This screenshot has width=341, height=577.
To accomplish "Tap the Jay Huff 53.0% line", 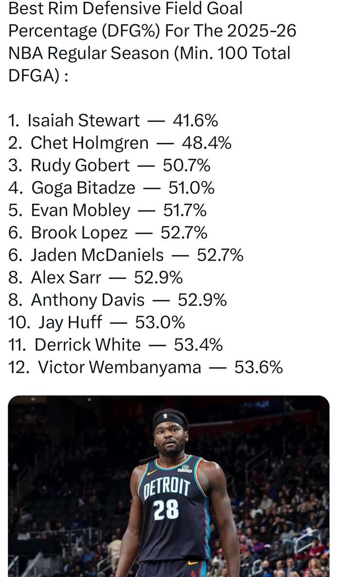I will coord(97,322).
